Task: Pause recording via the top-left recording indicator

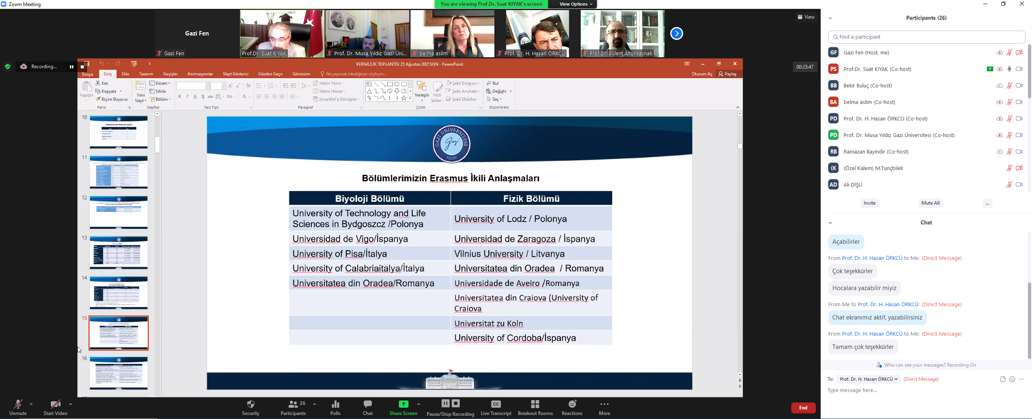Action: pyautogui.click(x=71, y=67)
